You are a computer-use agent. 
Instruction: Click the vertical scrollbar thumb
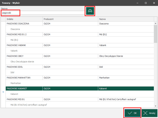click(155, 34)
